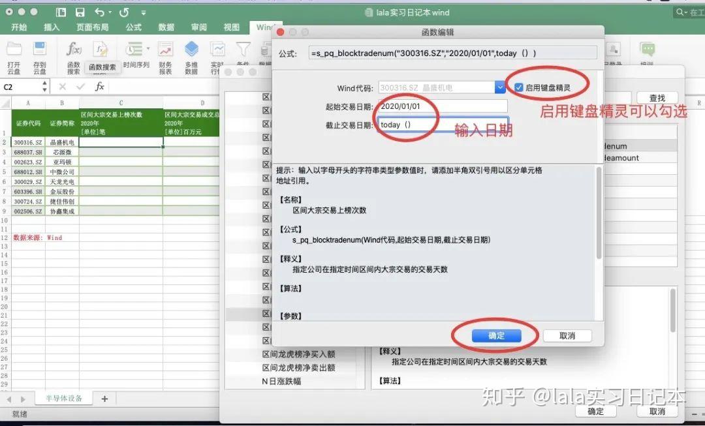705x426 pixels.
Task: Open the Wind代码 dropdown arrow
Action: tap(499, 85)
